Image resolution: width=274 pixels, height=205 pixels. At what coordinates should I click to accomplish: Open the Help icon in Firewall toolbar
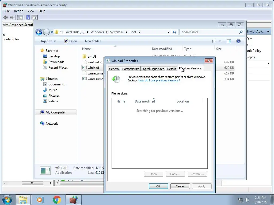click(x=28, y=17)
